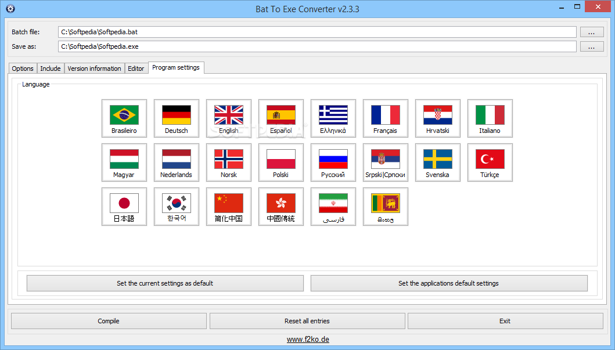Choose the Italiano language flag
615x350 pixels.
490,118
